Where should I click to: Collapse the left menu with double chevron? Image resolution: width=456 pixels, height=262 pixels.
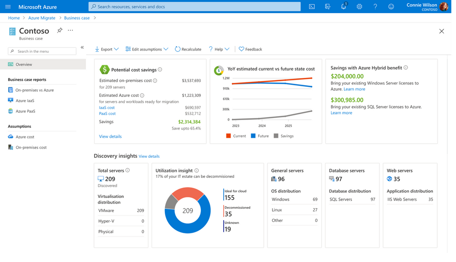[x=82, y=47]
